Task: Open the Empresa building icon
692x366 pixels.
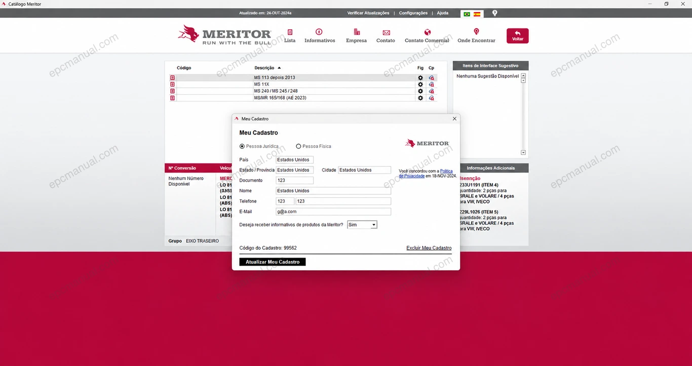Action: pos(357,32)
